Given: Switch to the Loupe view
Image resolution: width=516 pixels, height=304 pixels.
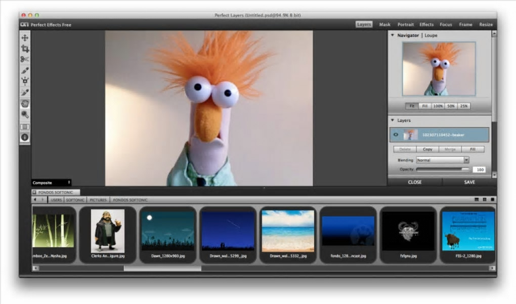Looking at the screenshot, I should click(431, 35).
